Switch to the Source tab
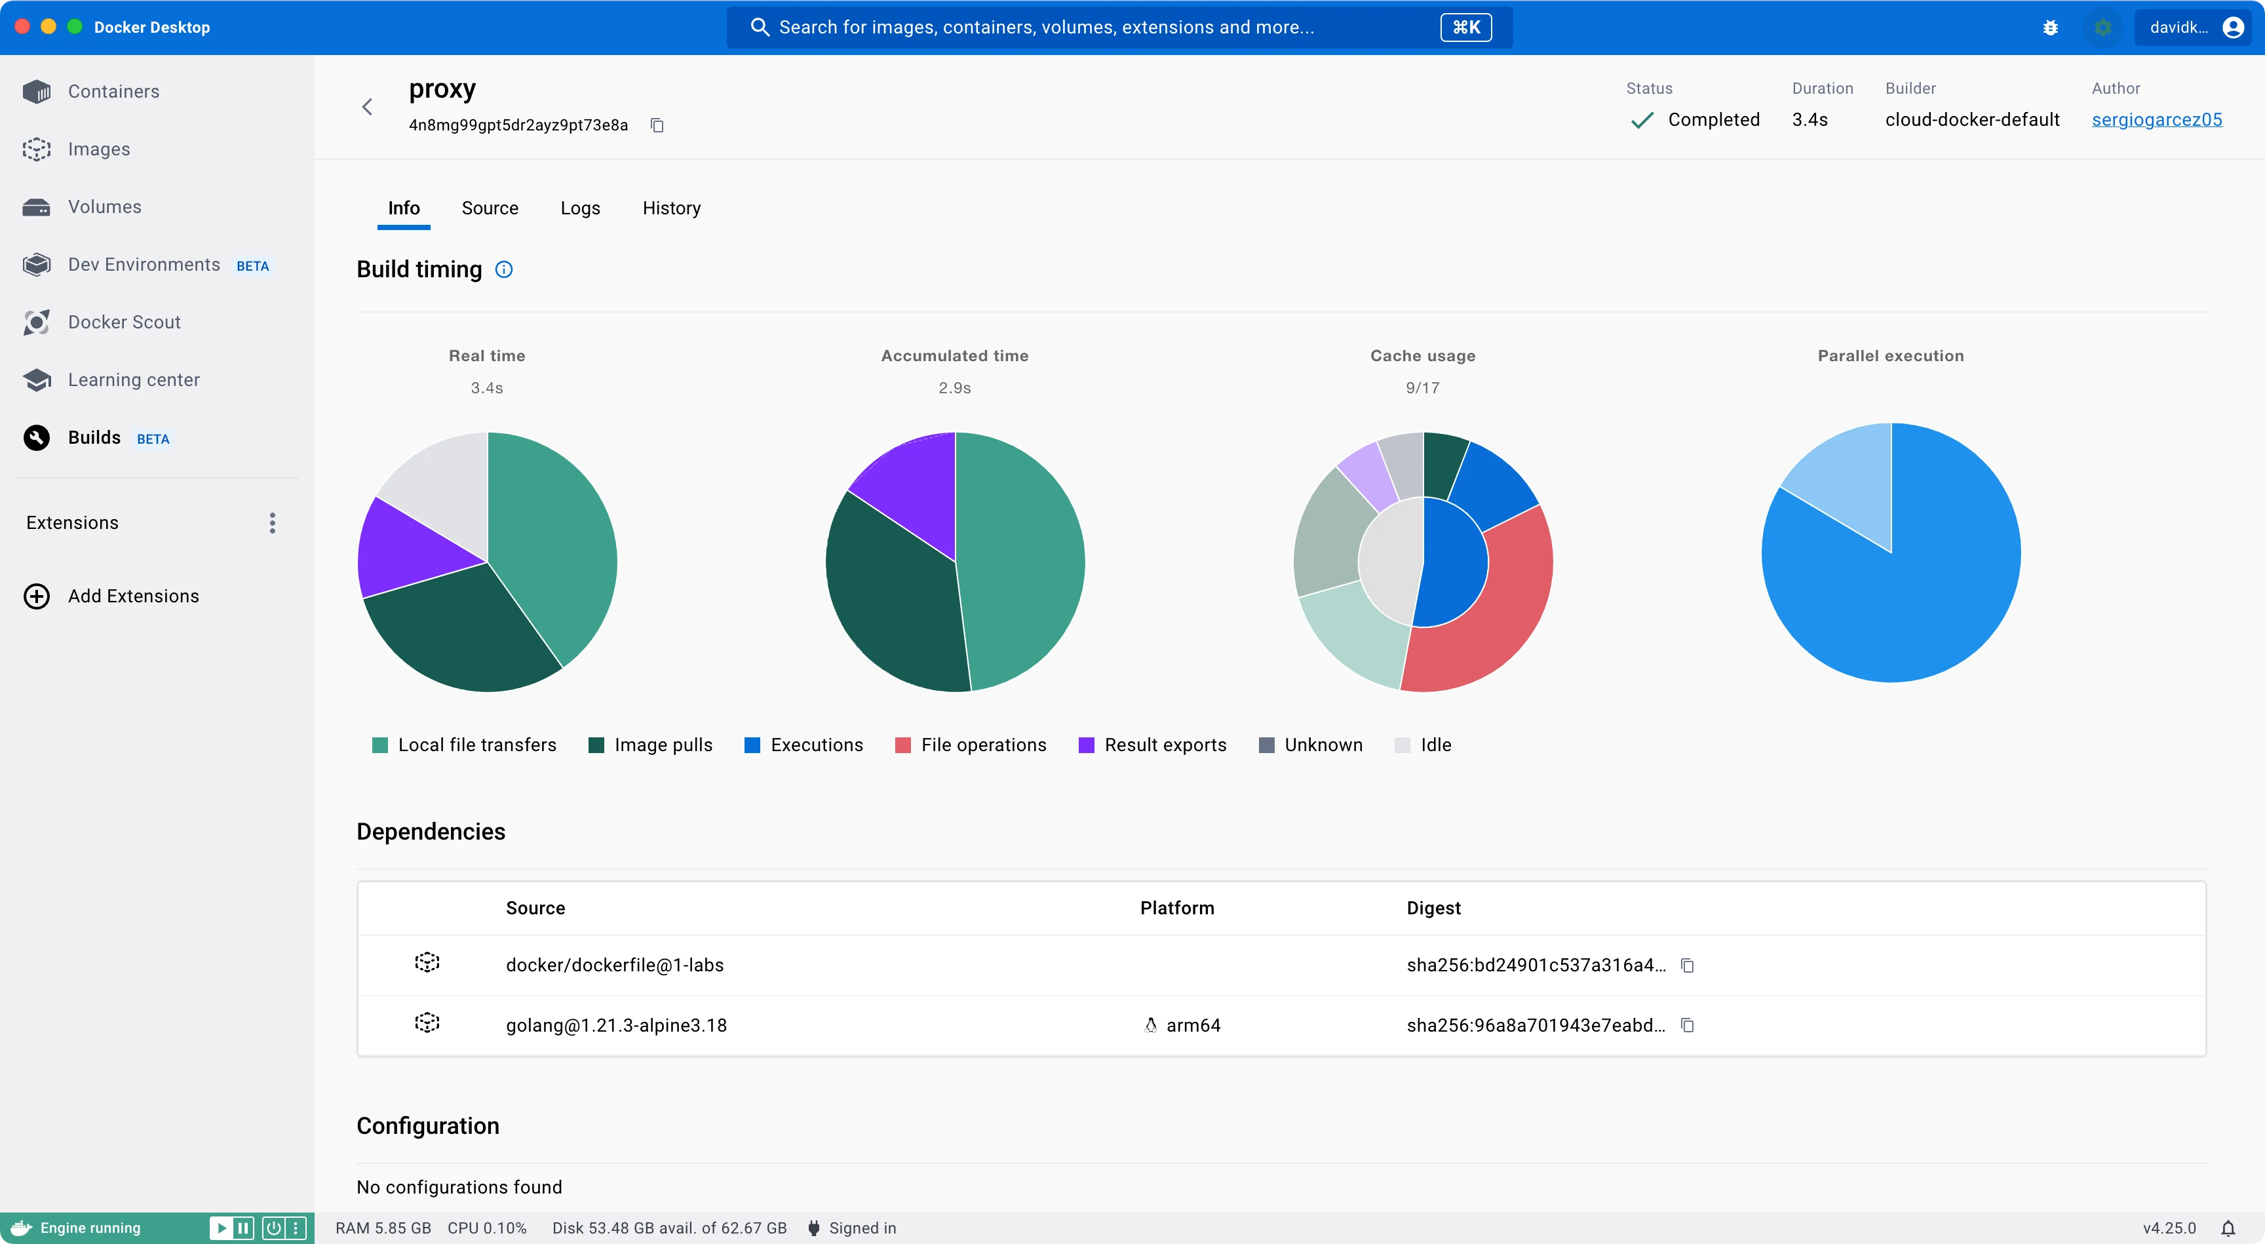 490,208
